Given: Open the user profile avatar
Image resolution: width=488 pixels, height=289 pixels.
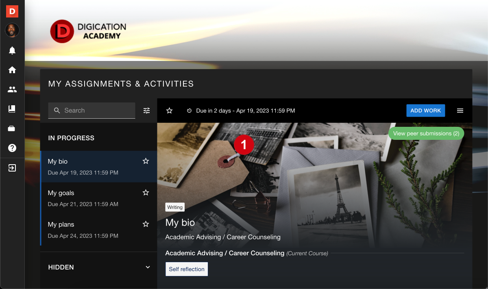Looking at the screenshot, I should (x=12, y=30).
